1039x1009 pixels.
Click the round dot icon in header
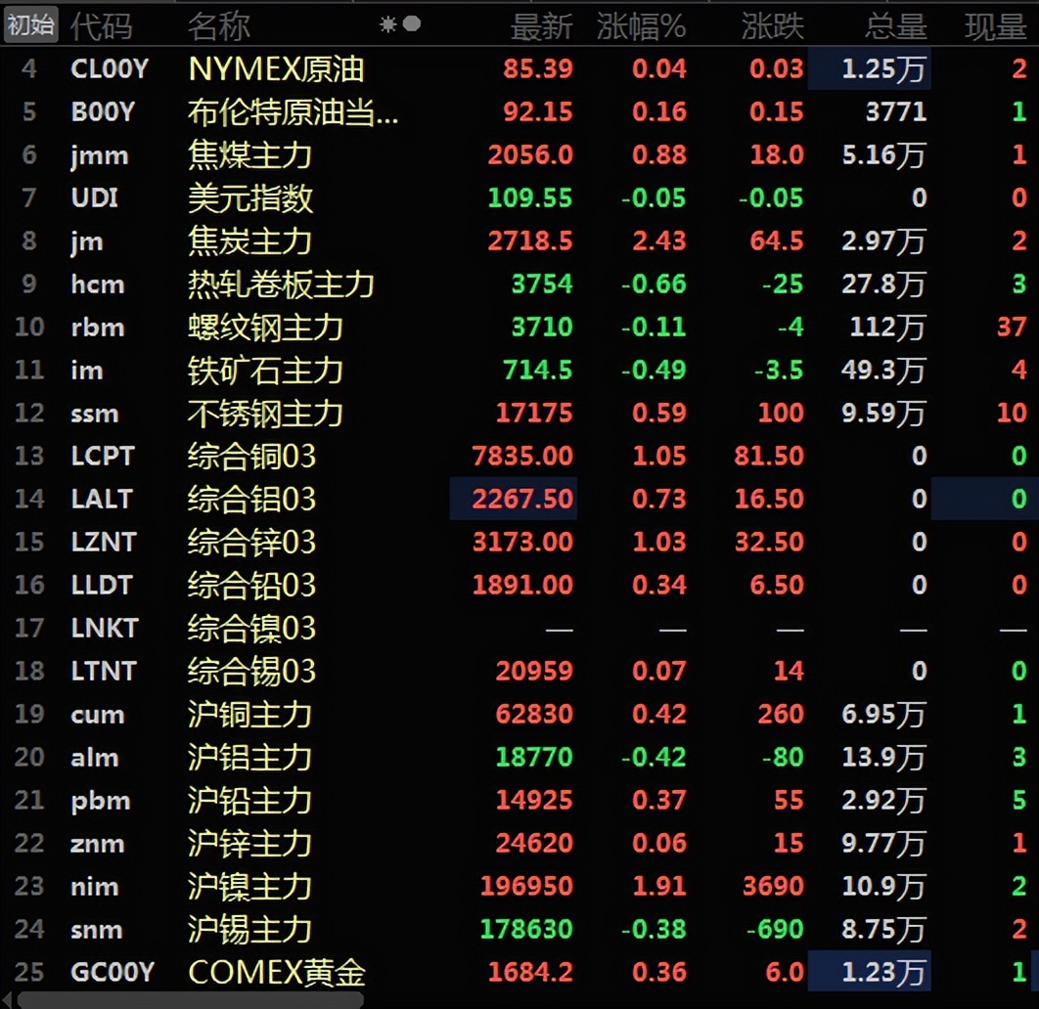point(412,23)
